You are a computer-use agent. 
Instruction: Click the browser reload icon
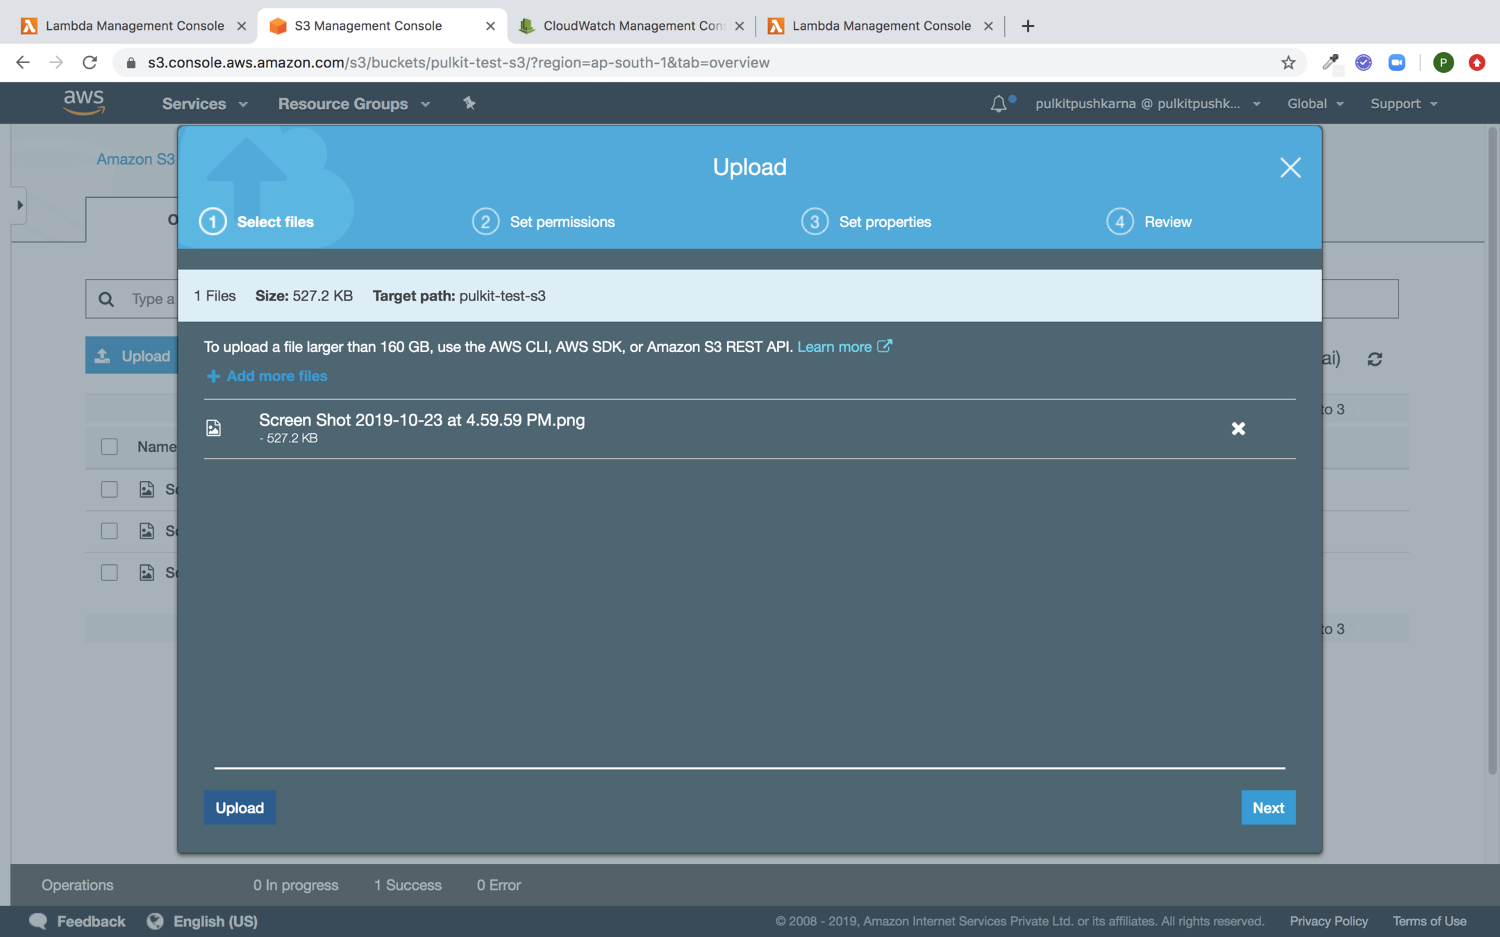point(90,62)
